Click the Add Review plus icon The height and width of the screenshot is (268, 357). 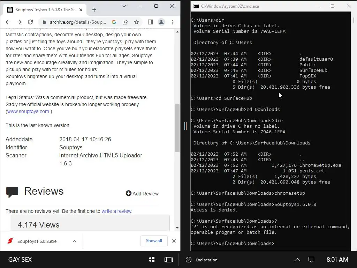click(128, 193)
